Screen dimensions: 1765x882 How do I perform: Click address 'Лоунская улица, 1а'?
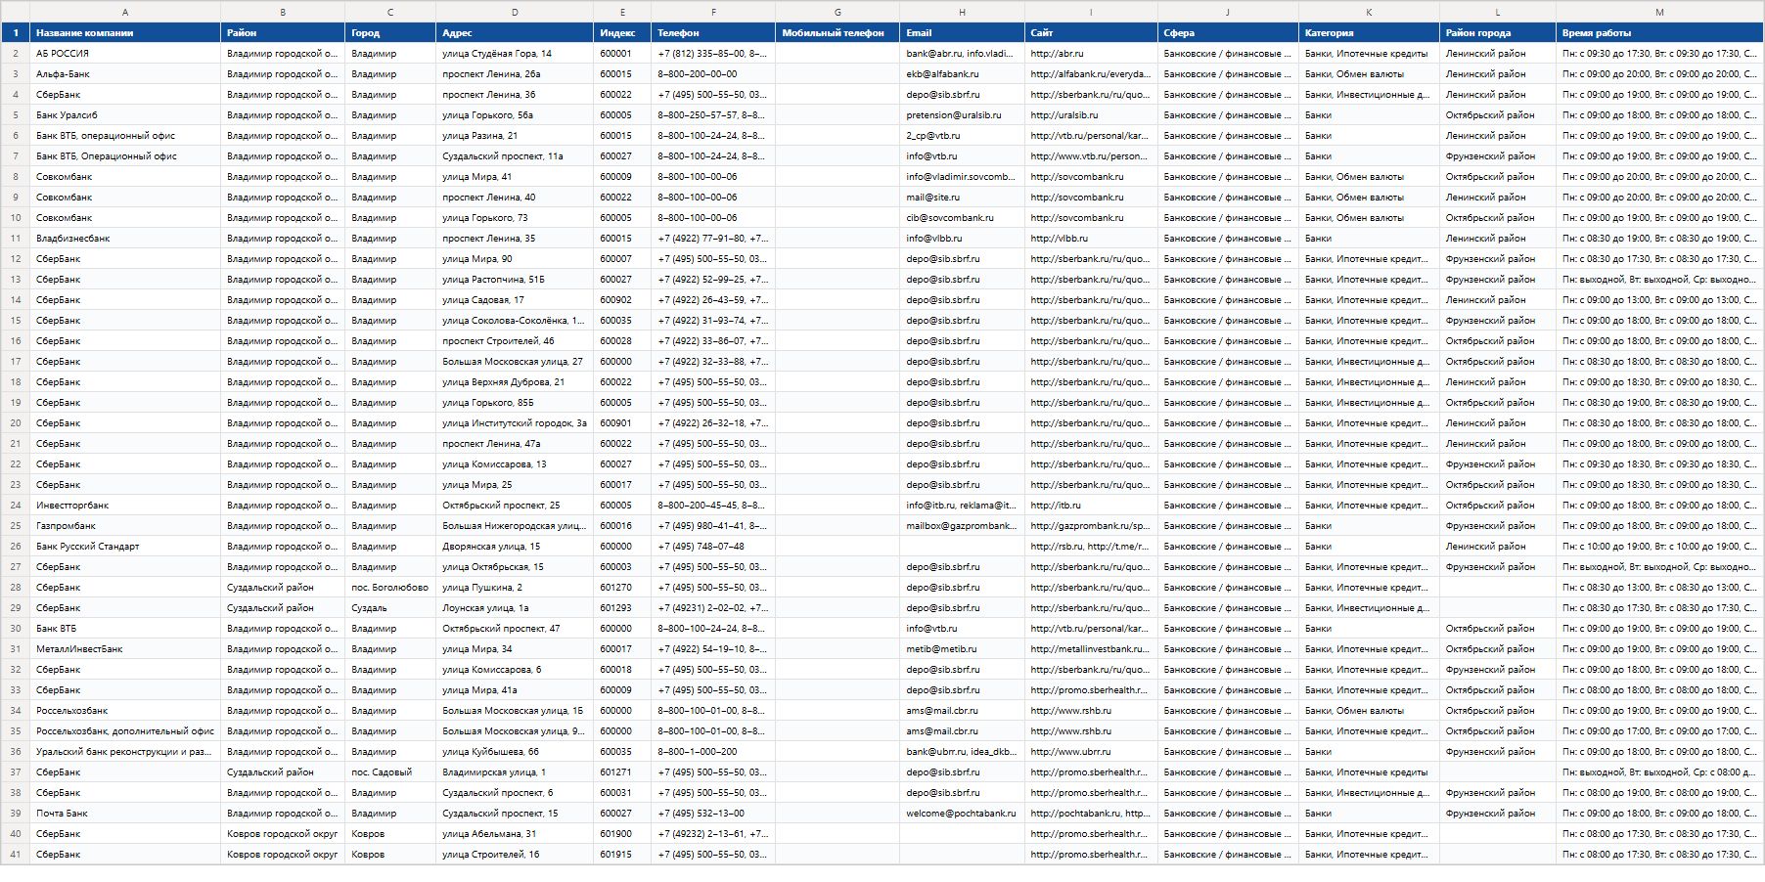[515, 608]
